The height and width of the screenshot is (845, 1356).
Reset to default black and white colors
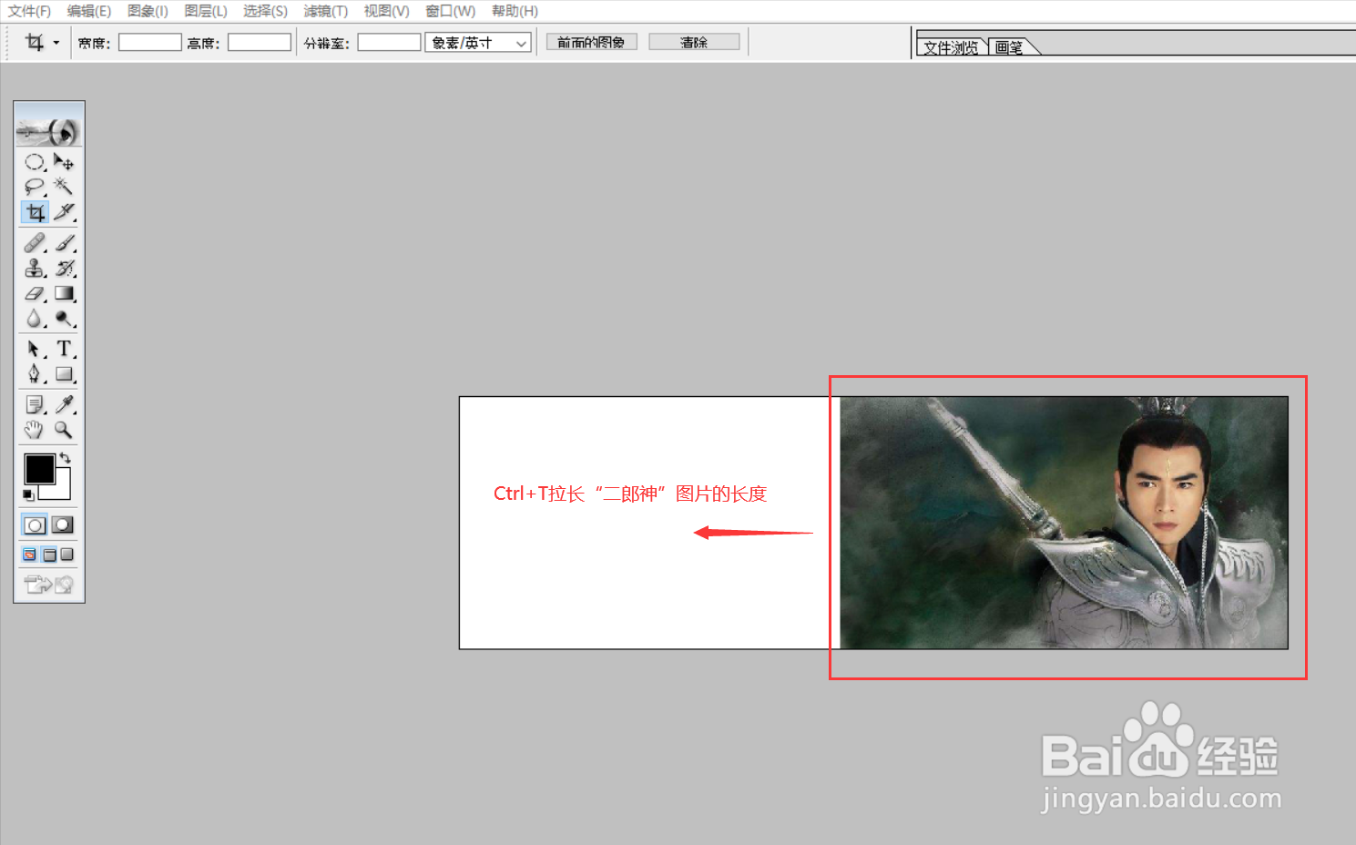[28, 495]
